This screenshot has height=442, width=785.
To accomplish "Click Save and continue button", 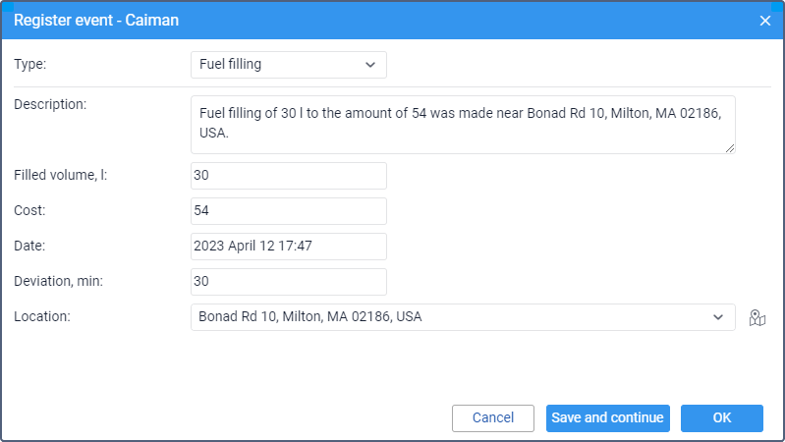I will click(608, 418).
